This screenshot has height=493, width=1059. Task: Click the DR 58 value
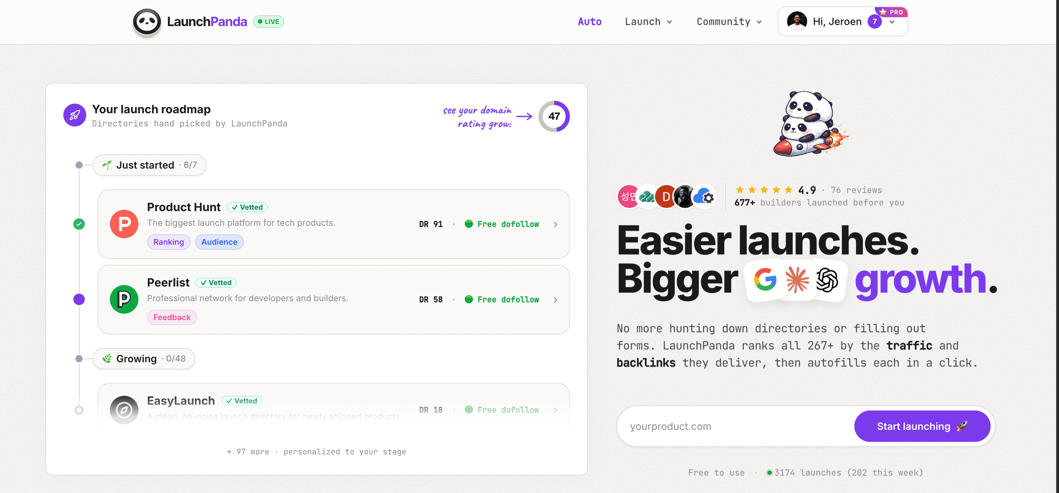point(431,300)
